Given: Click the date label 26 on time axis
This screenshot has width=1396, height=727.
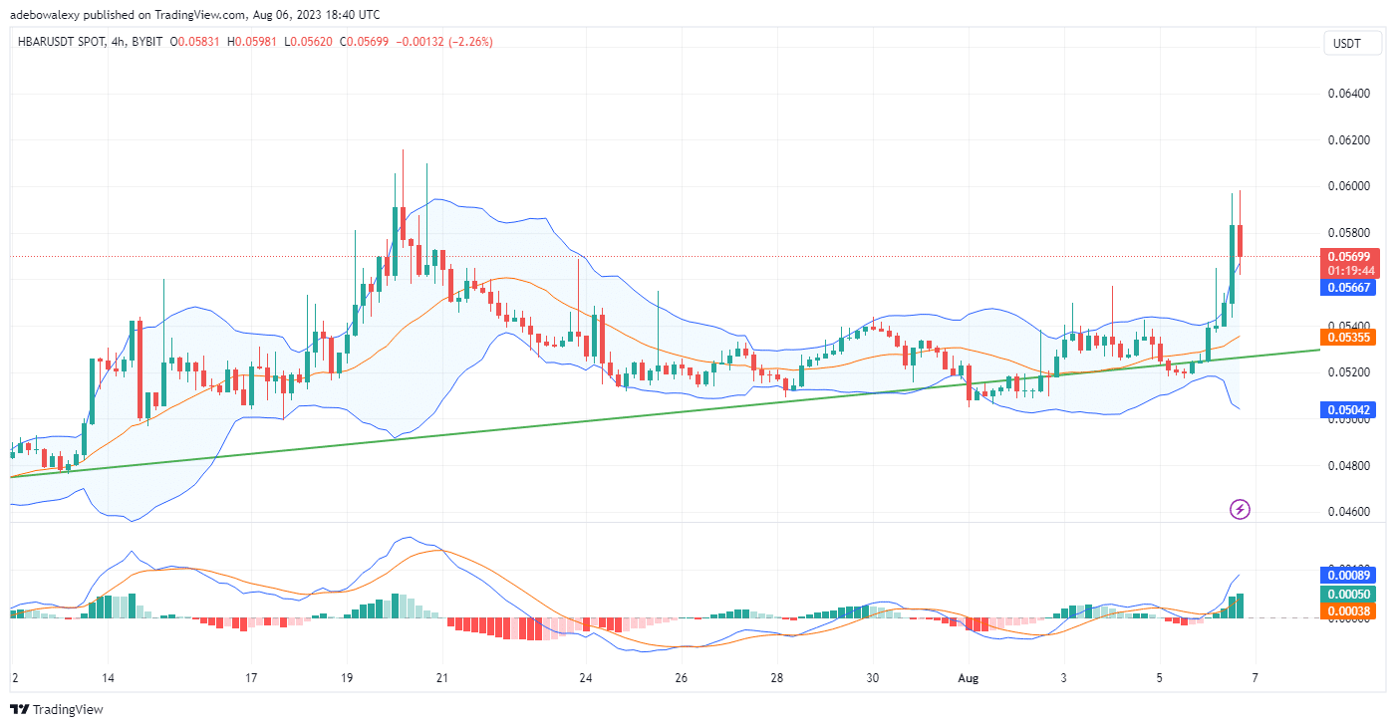Looking at the screenshot, I should coord(682,677).
